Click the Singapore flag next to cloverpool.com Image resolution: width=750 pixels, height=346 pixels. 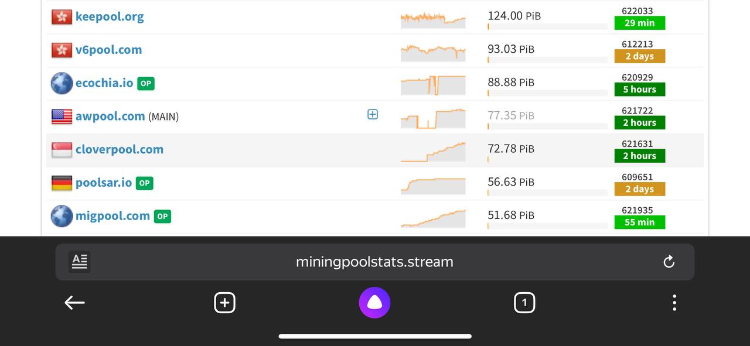tap(62, 150)
